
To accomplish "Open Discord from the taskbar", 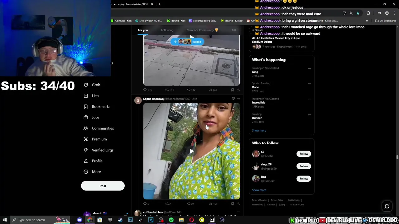I will pos(79,220).
